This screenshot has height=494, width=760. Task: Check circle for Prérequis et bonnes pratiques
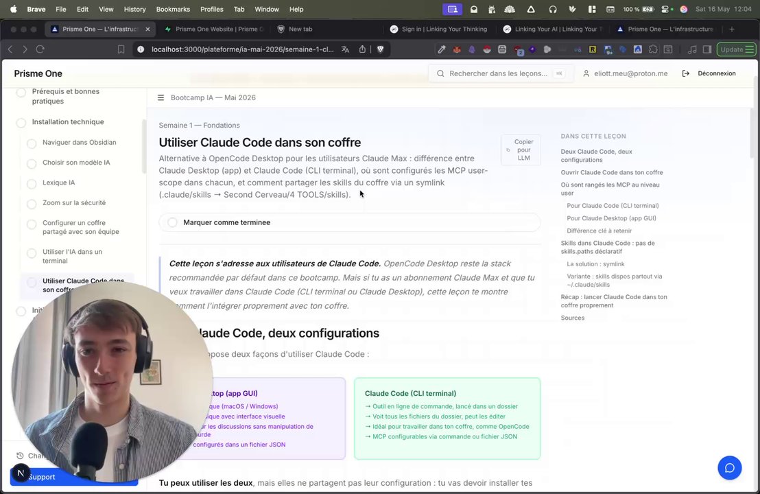point(21,92)
